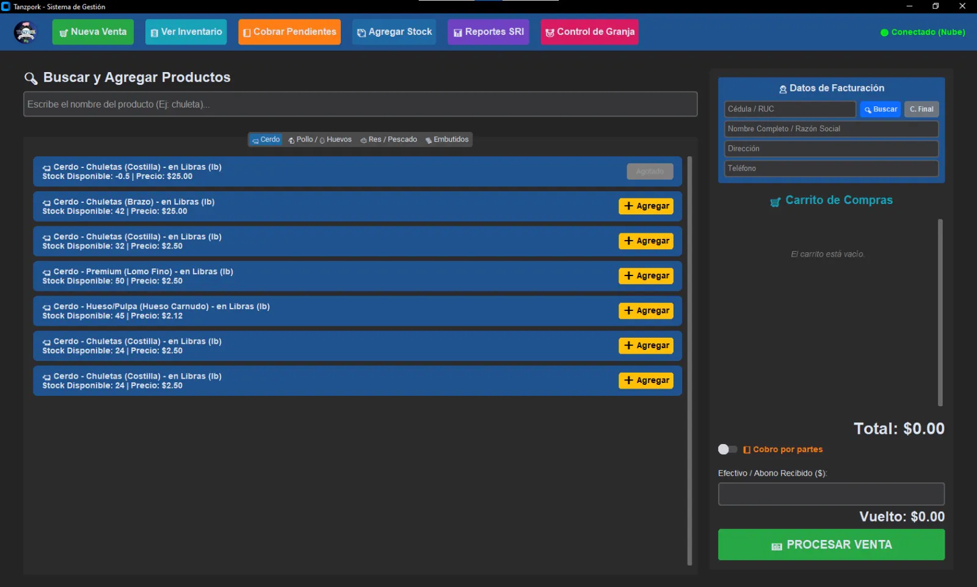The width and height of the screenshot is (977, 587).
Task: Toggle the Cobro por partes switch
Action: [x=727, y=450]
